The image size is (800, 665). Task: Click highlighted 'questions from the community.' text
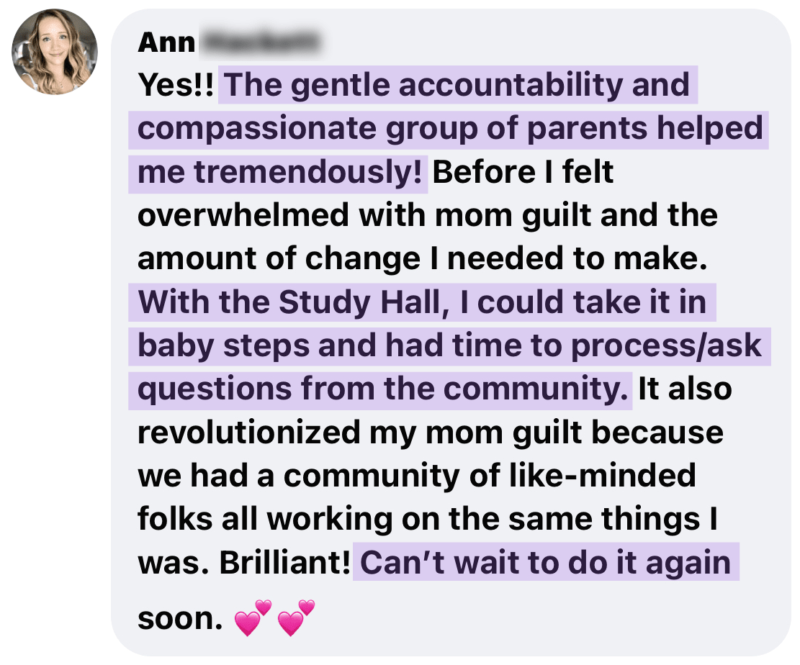381,389
